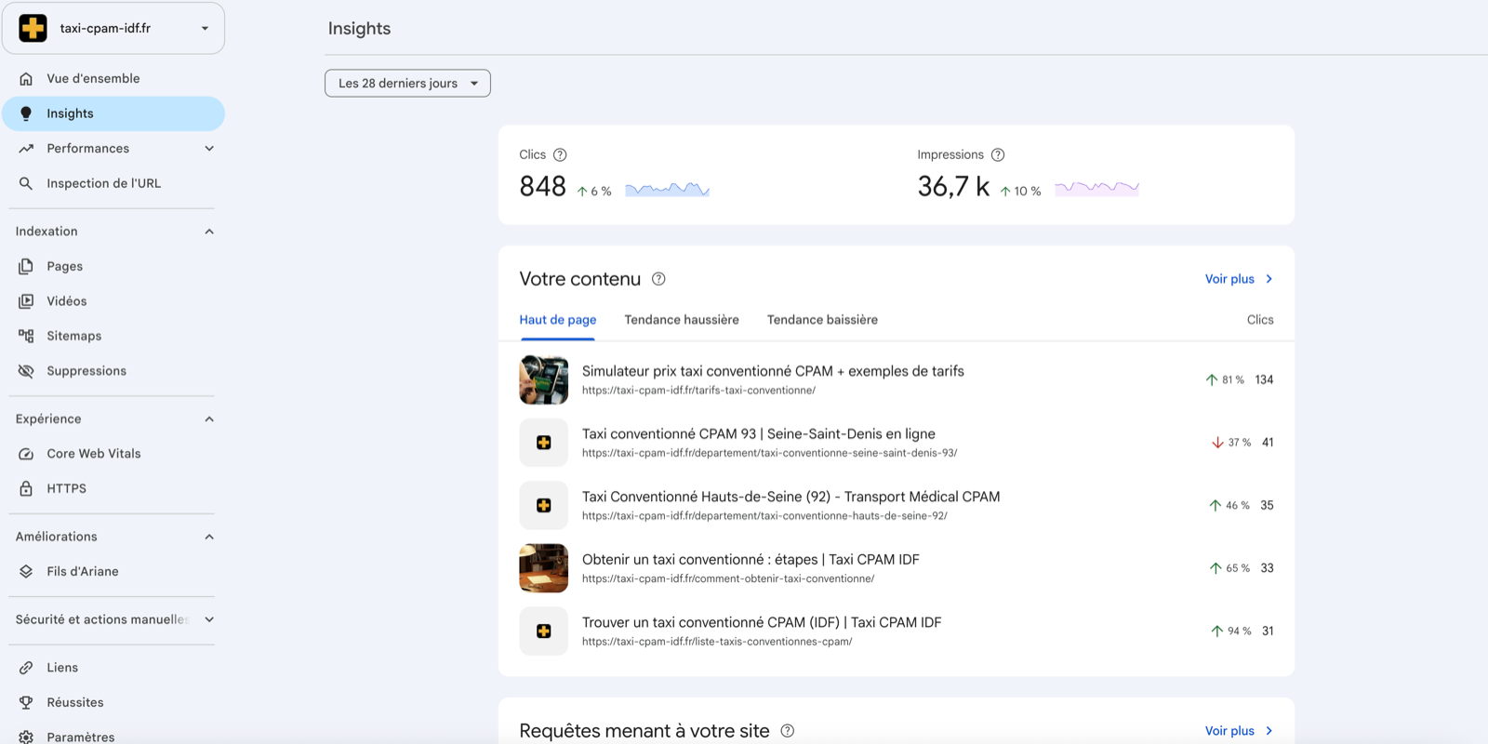
Task: Open Vue d'ensemble home icon
Action: [26, 79]
